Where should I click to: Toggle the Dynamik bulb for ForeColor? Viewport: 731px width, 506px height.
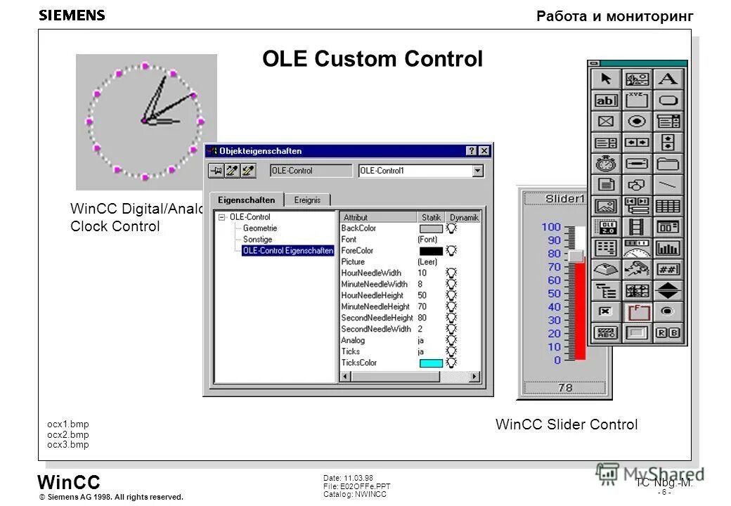[x=451, y=251]
